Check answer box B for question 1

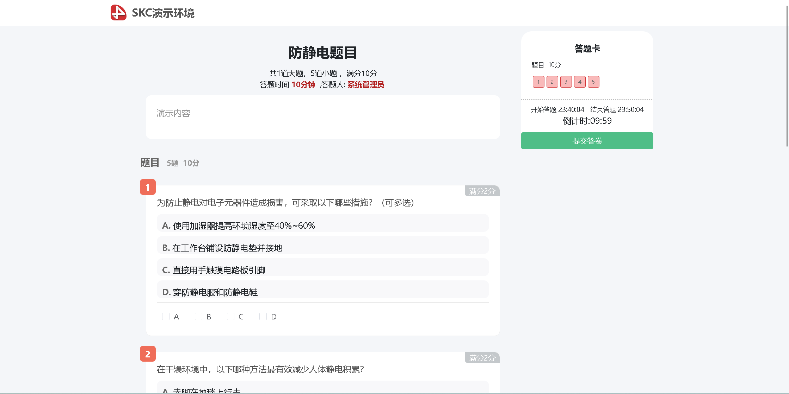[198, 317]
